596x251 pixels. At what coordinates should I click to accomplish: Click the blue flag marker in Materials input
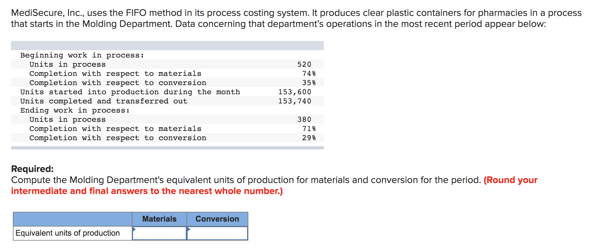135,229
